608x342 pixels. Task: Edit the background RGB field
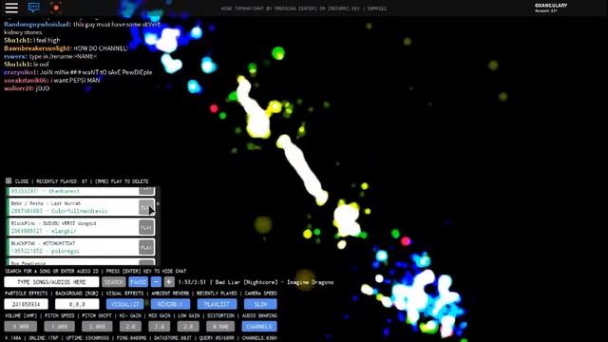pyautogui.click(x=77, y=304)
